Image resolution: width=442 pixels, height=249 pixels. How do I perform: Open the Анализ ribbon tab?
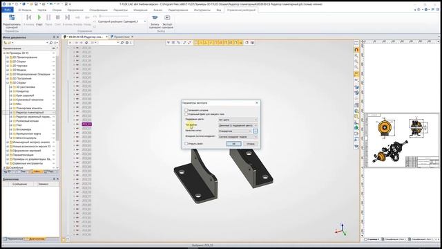coord(158,10)
